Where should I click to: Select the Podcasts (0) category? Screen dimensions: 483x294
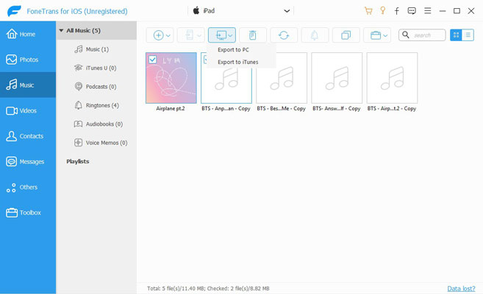(x=96, y=87)
